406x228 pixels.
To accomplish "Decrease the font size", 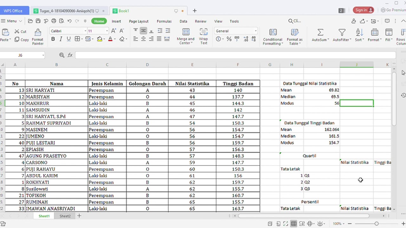I will coord(122,31).
